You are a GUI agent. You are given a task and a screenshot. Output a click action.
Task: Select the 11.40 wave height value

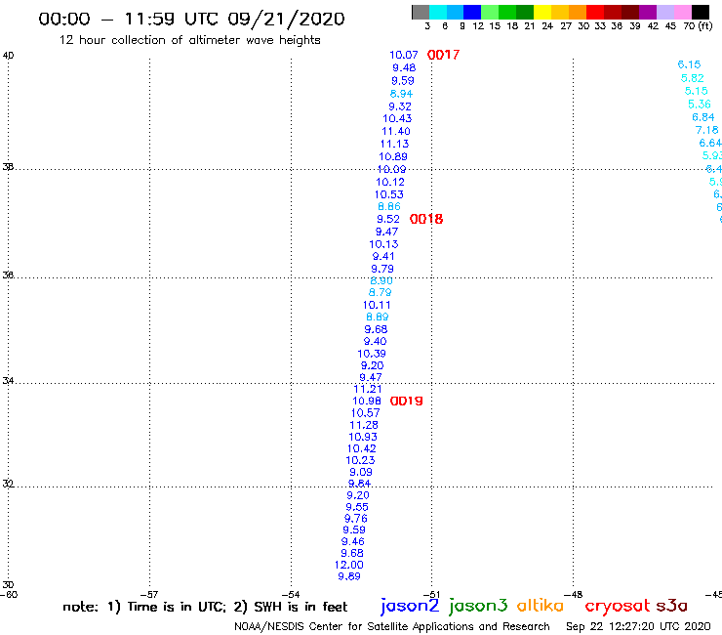pyautogui.click(x=396, y=132)
